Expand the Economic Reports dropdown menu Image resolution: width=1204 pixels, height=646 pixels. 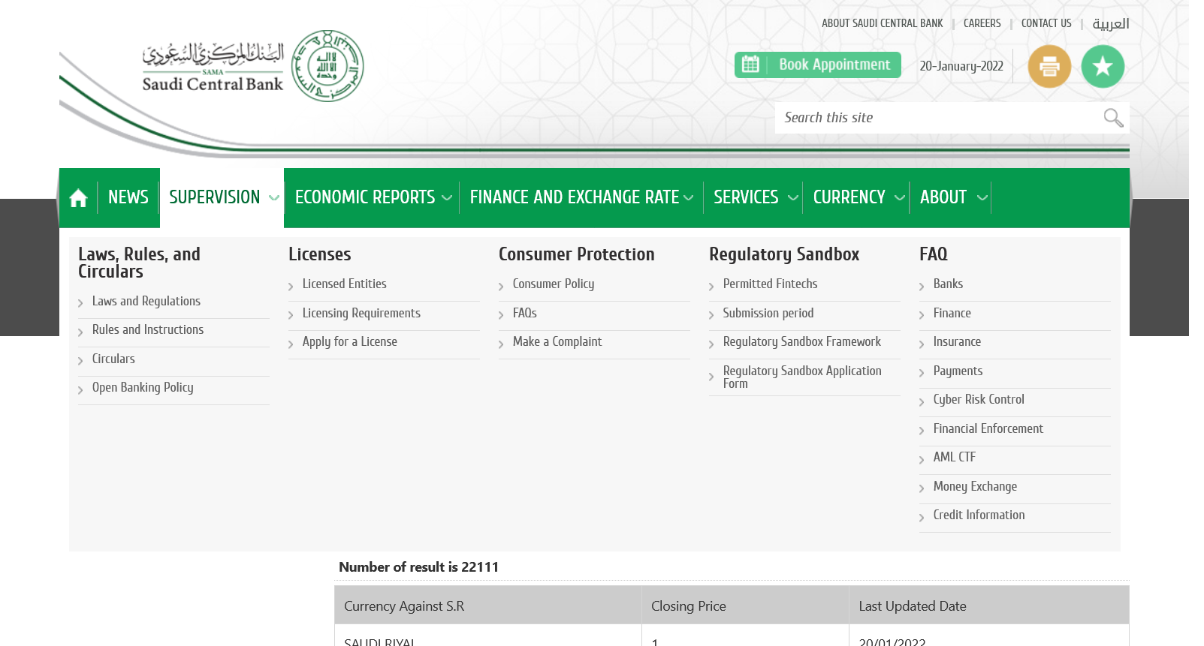coord(373,197)
